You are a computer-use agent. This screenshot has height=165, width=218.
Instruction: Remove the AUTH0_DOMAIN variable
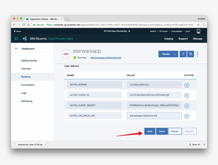187,85
